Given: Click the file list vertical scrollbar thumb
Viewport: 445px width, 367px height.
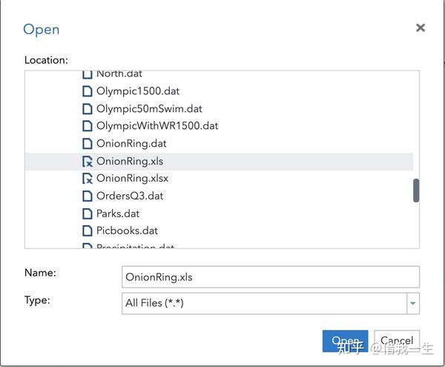Looking at the screenshot, I should (416, 191).
